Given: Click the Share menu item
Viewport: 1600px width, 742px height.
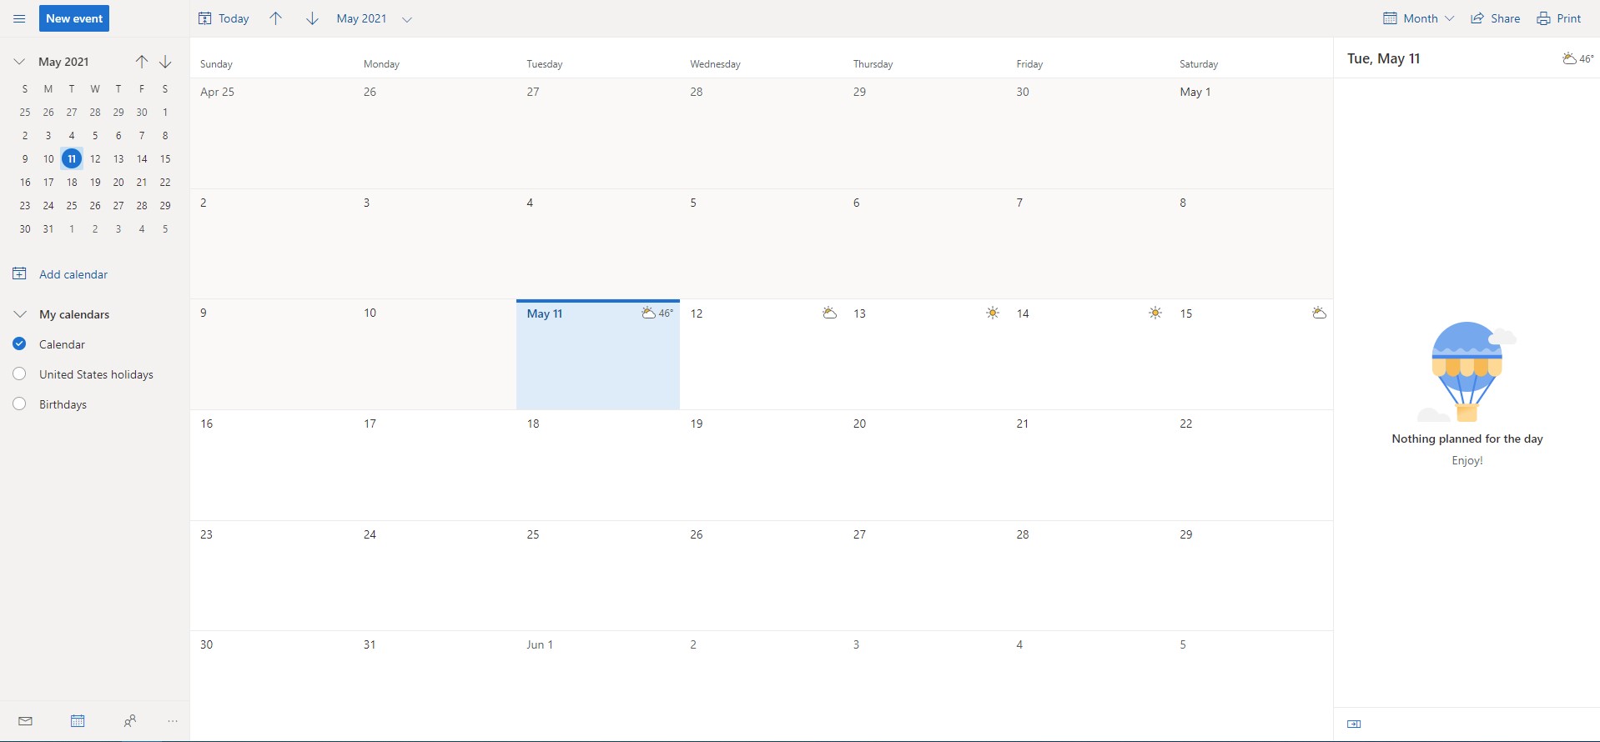Looking at the screenshot, I should (x=1495, y=18).
